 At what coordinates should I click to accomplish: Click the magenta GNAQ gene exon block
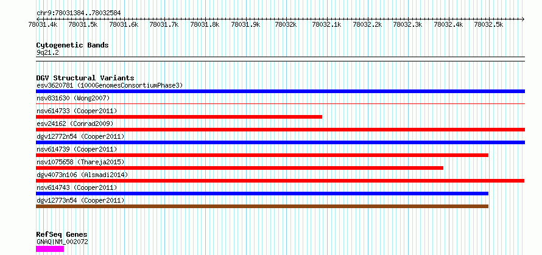(50, 249)
